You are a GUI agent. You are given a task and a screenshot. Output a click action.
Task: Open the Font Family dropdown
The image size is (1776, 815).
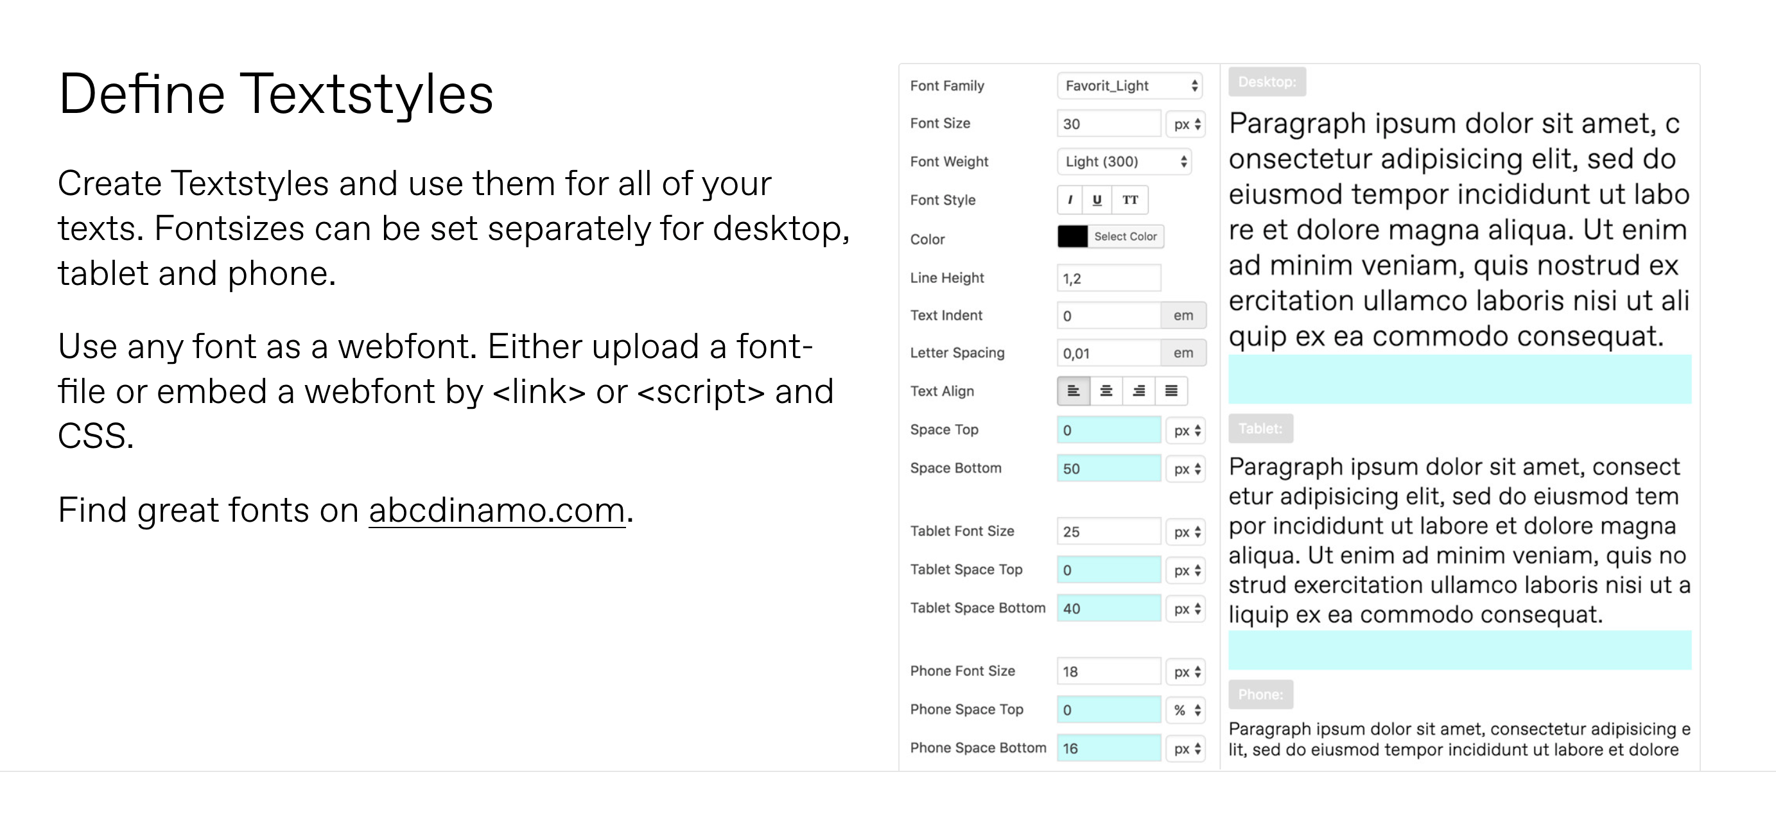click(1129, 86)
